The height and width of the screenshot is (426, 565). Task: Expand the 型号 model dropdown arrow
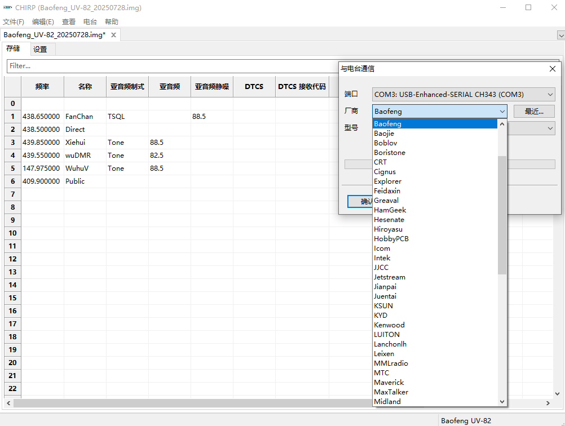tap(550, 128)
